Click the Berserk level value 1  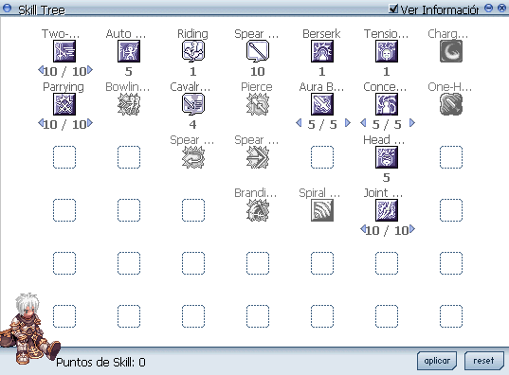click(322, 71)
